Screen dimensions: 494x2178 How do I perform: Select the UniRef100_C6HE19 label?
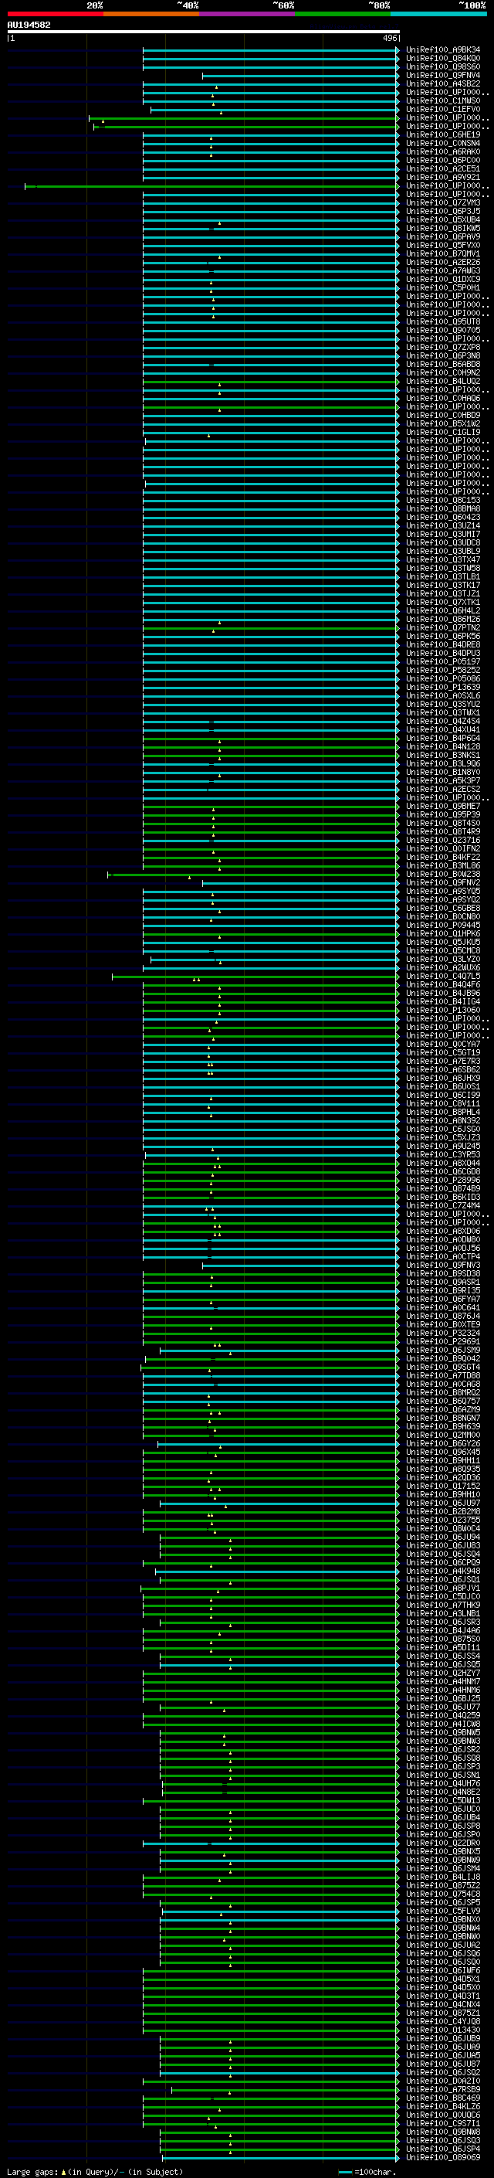443,134
